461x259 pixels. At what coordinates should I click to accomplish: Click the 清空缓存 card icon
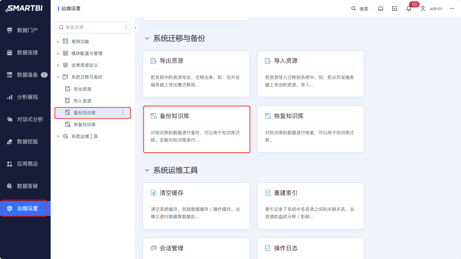pyautogui.click(x=154, y=193)
